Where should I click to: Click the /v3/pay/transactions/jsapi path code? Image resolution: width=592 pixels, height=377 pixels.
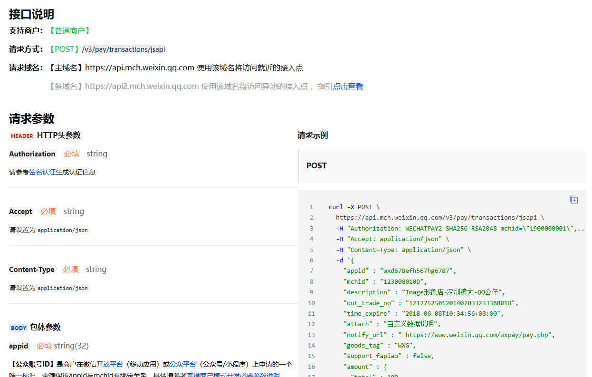pos(124,49)
